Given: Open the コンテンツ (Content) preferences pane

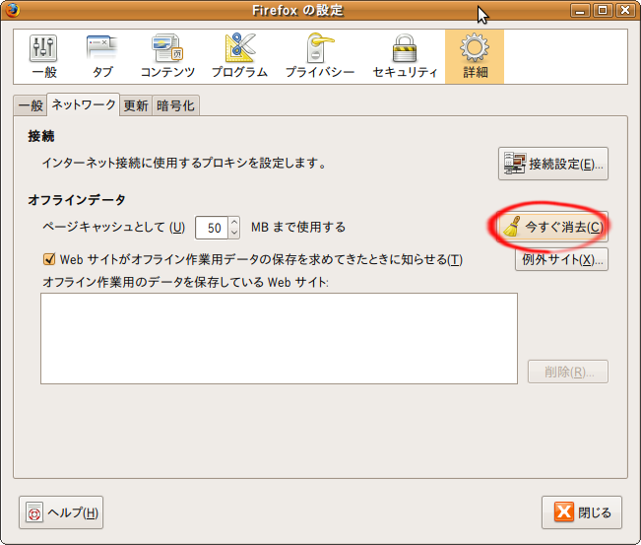Looking at the screenshot, I should pyautogui.click(x=167, y=56).
